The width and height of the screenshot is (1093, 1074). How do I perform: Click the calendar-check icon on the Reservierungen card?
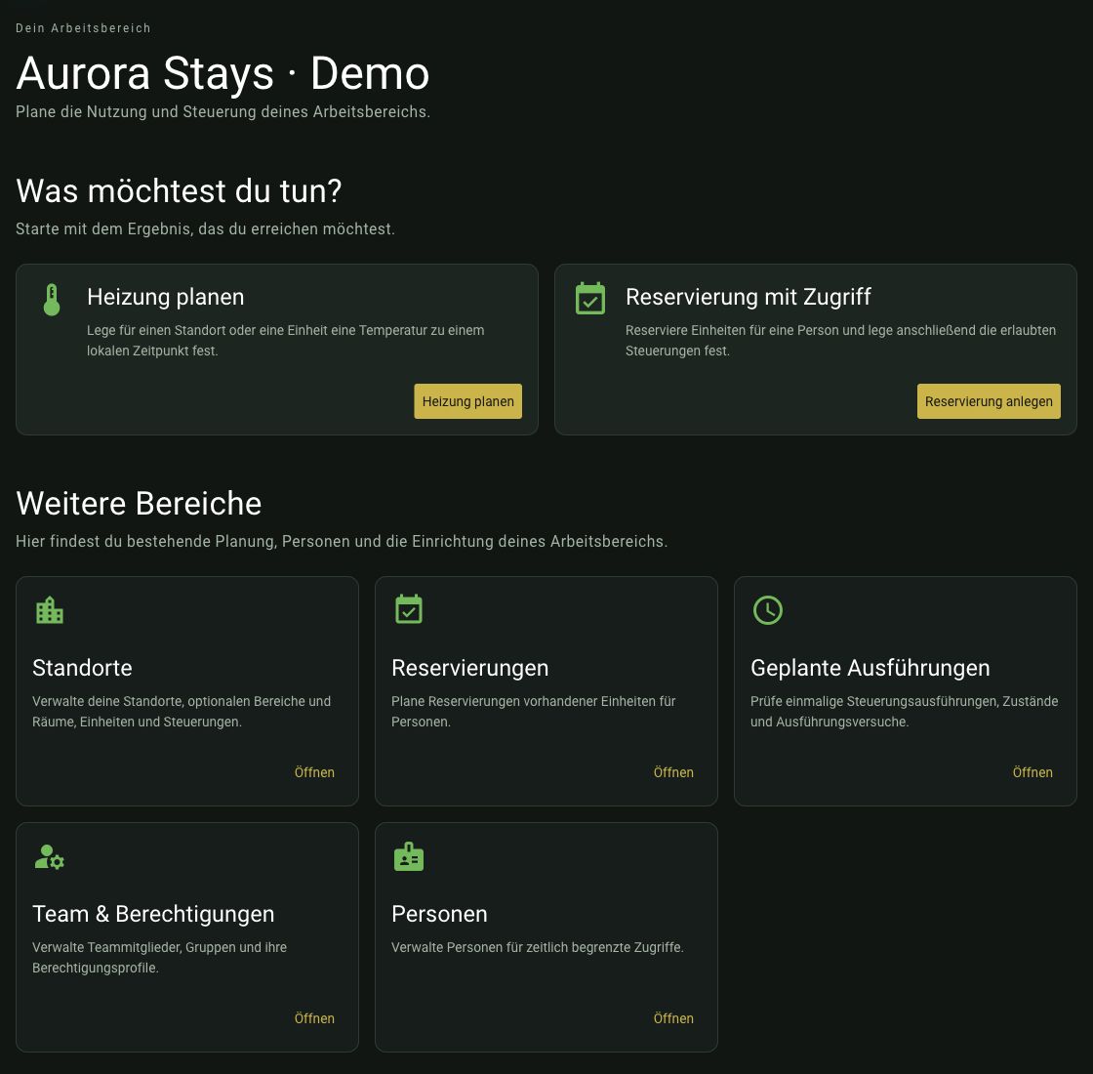409,609
